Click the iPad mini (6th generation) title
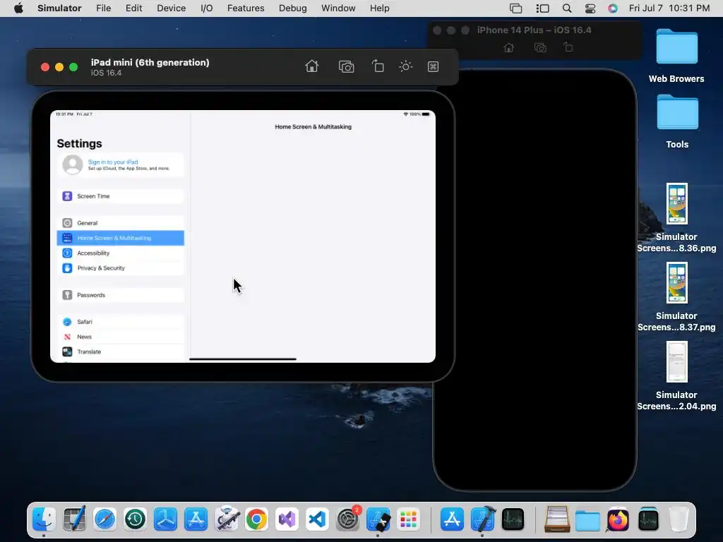The height and width of the screenshot is (542, 723). [150, 63]
